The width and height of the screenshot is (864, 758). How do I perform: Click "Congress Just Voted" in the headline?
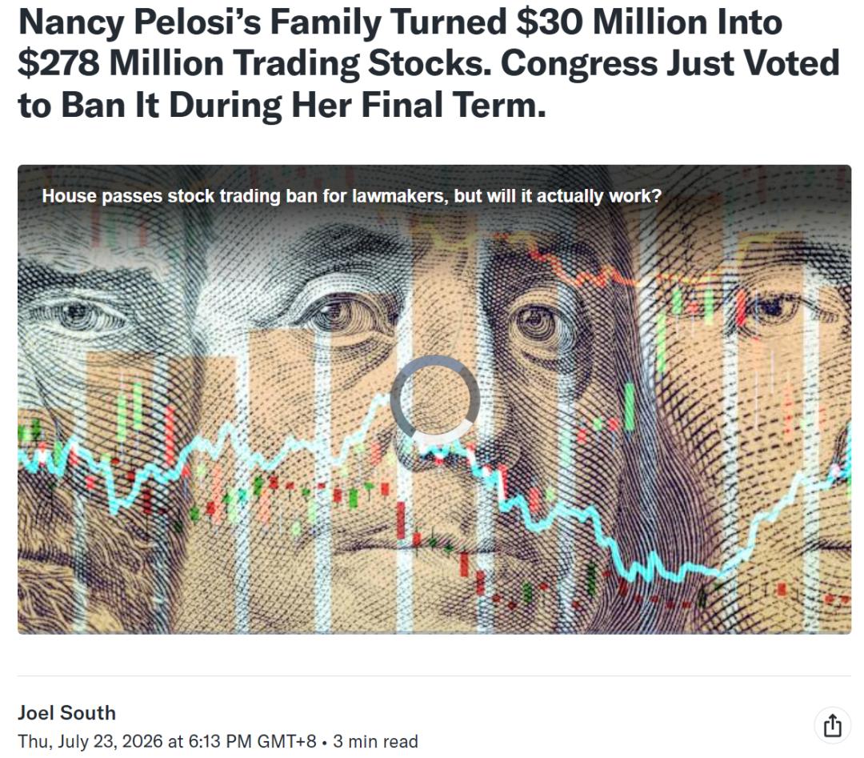point(670,63)
